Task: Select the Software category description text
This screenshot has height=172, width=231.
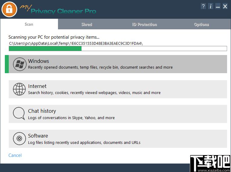Action: (x=84, y=143)
